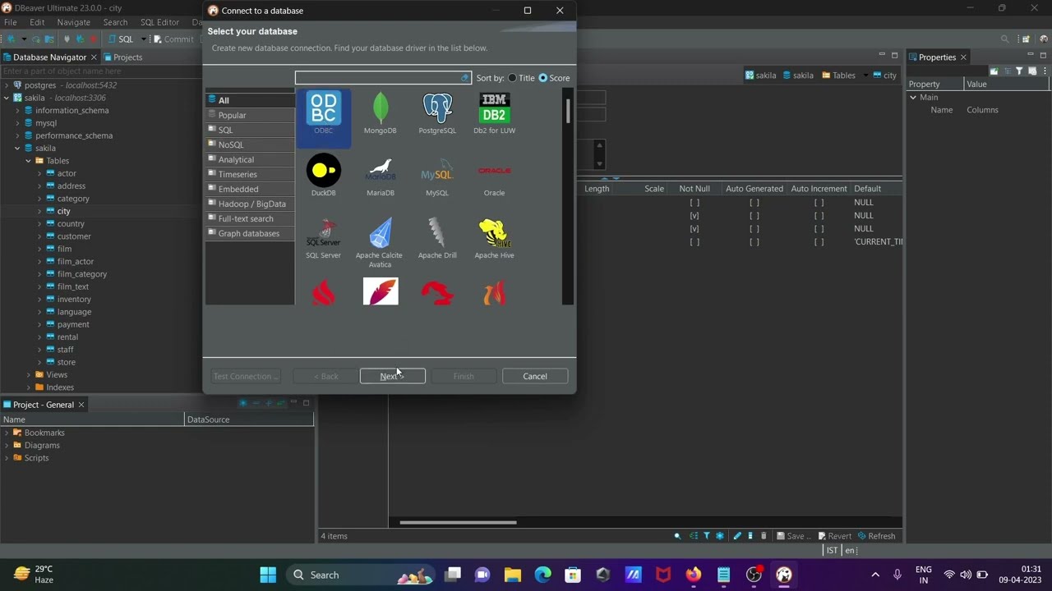Toggle Not Null checkbox in first column row

pyautogui.click(x=694, y=203)
